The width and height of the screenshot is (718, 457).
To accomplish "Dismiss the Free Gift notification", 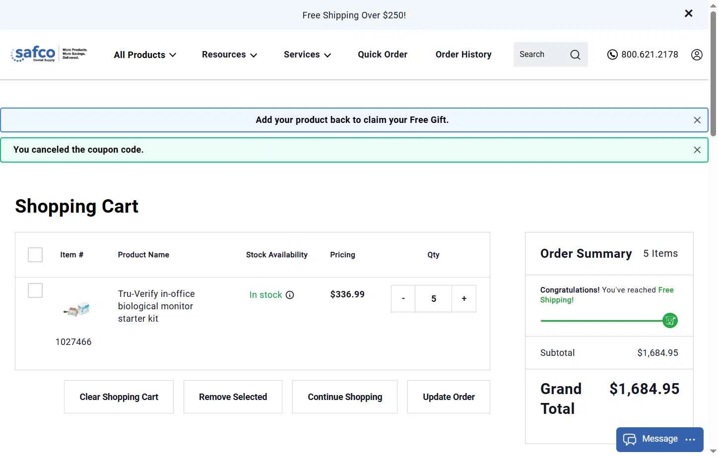I will (x=697, y=120).
